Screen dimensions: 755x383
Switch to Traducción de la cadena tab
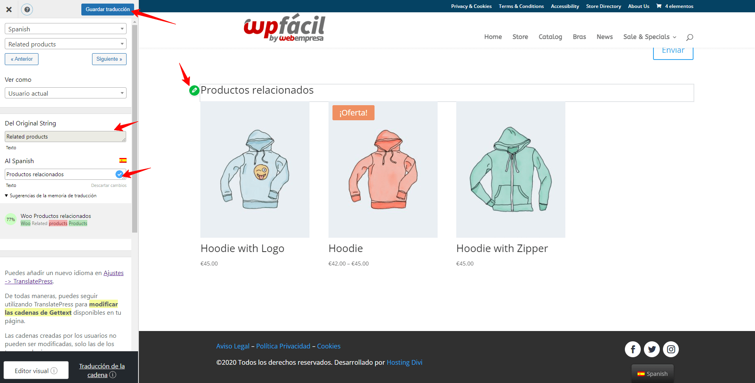(102, 370)
